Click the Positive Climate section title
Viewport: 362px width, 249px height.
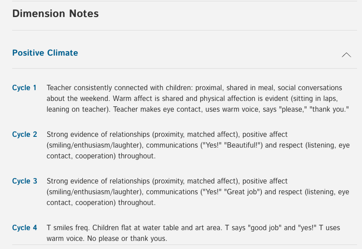pos(45,53)
